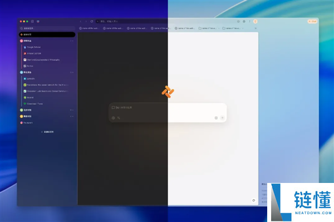Select the highlighted black new tab entry

pyautogui.click(x=47, y=35)
